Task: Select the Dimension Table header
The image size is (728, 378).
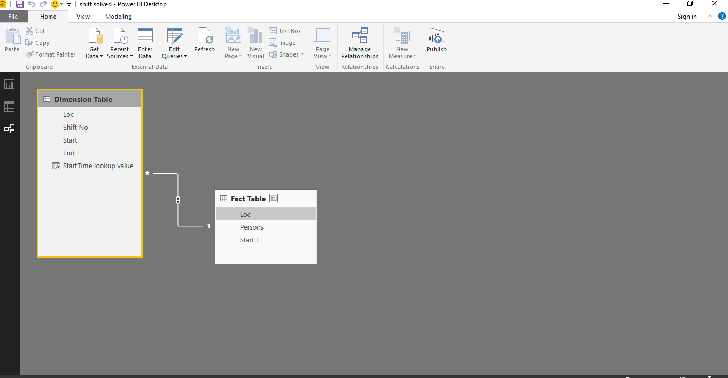Action: tap(90, 99)
